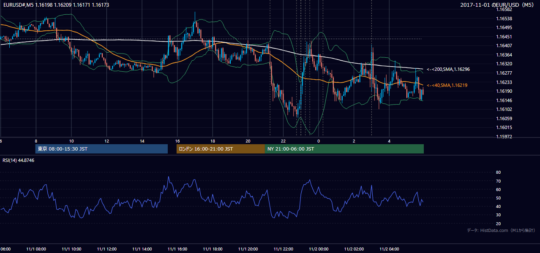Image resolution: width=540 pixels, height=253 pixels.
Task: Click the 11/1 14:00 time axis label
Action: (x=142, y=249)
